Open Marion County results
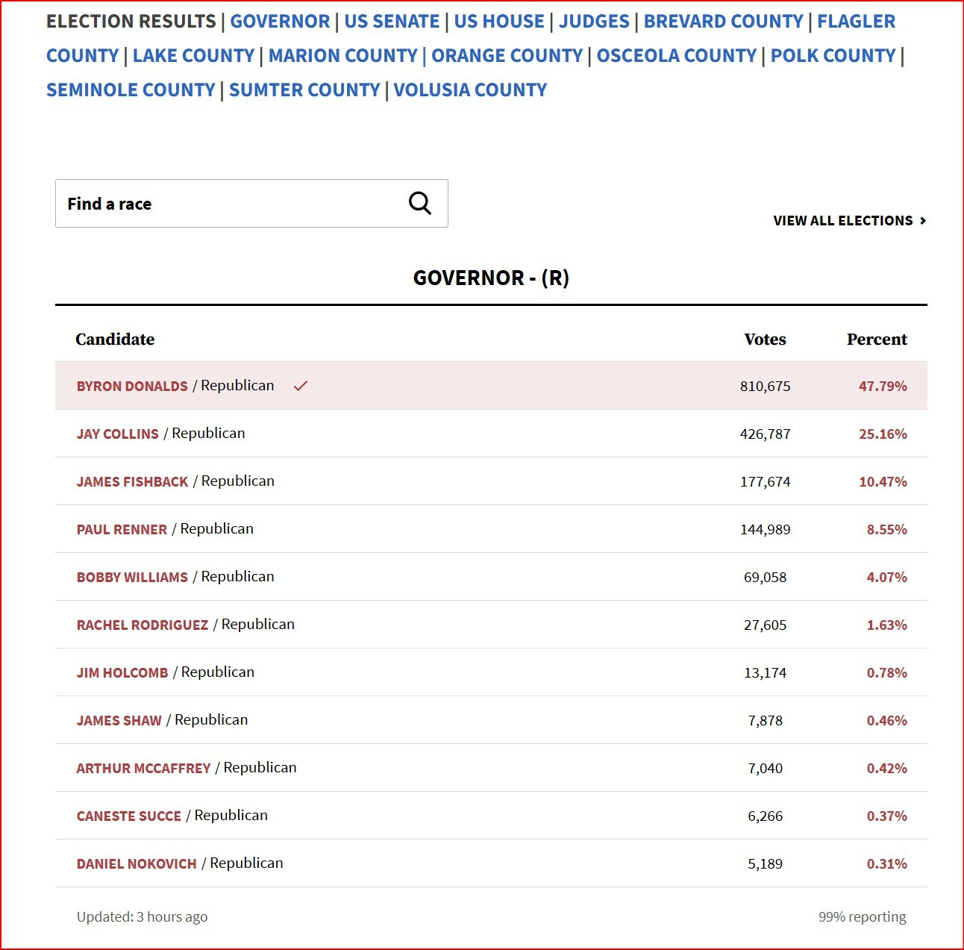This screenshot has width=964, height=950. 342,55
